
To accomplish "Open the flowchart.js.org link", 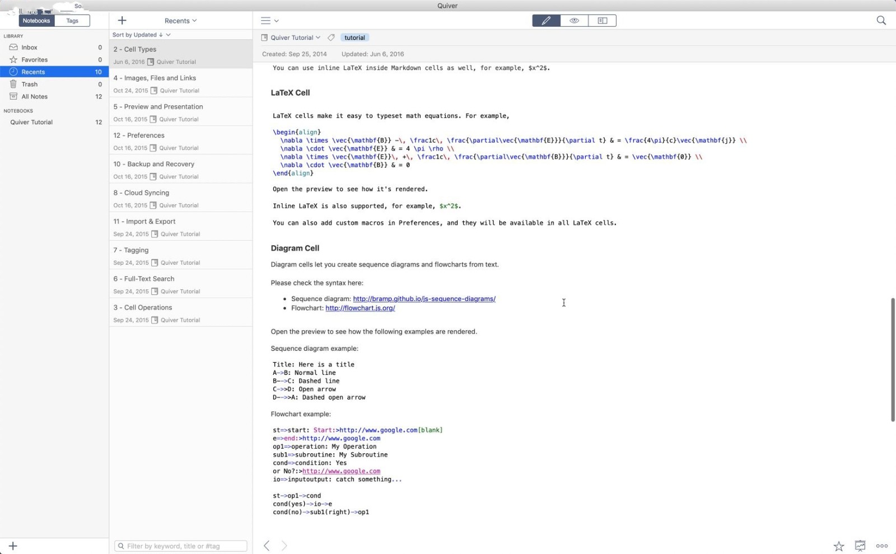I will pos(360,308).
